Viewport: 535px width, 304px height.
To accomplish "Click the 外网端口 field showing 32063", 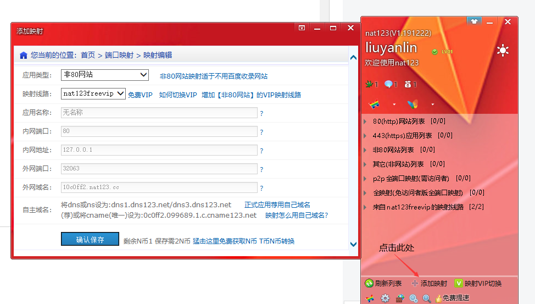I will point(159,169).
